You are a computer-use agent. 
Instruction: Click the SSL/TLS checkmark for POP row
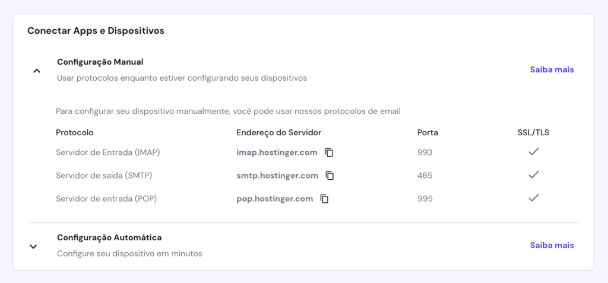tap(534, 198)
